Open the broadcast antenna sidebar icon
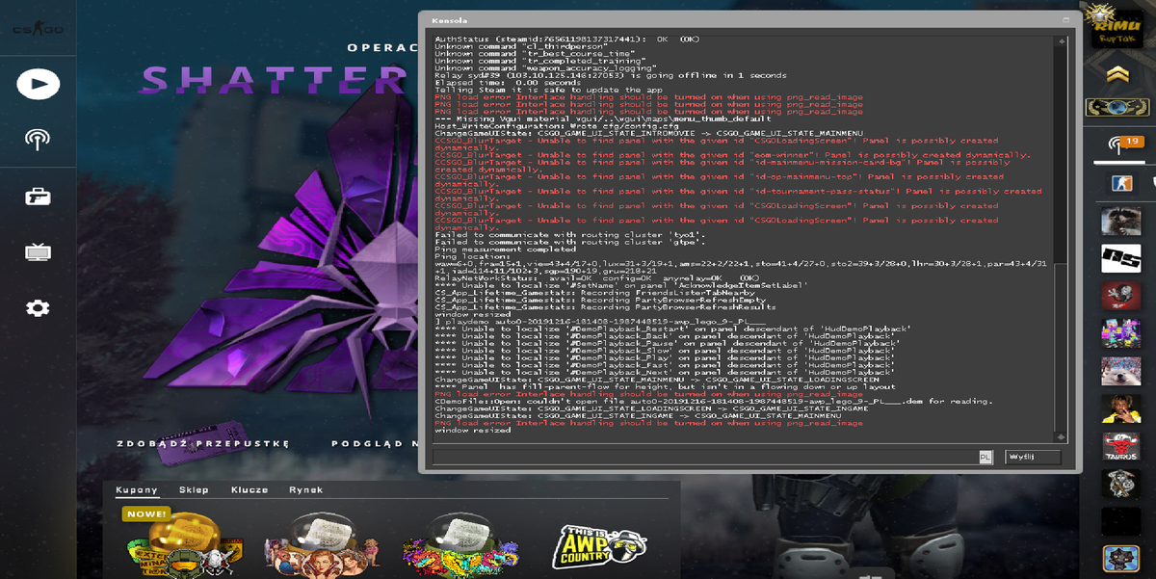The image size is (1156, 579). pos(38,141)
